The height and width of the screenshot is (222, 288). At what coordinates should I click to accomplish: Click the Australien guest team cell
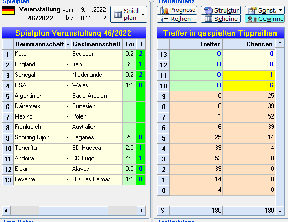click(97, 127)
